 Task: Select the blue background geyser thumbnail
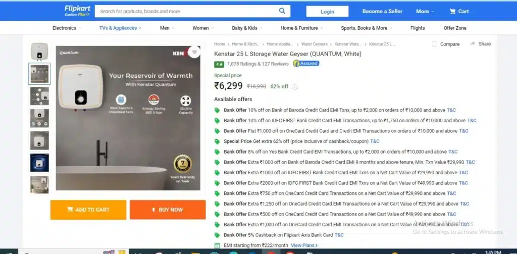[39, 163]
